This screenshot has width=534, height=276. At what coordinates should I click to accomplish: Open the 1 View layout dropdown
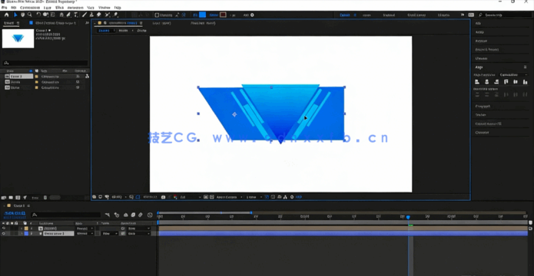point(254,197)
